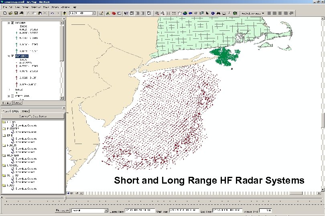The image size is (325, 216).
Task: Check the unchecked layer box at the list bottom
Action: coord(12,96)
